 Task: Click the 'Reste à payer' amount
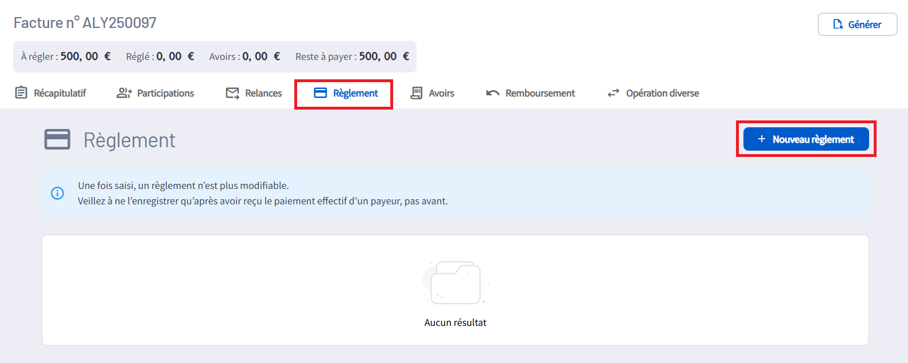click(x=383, y=57)
